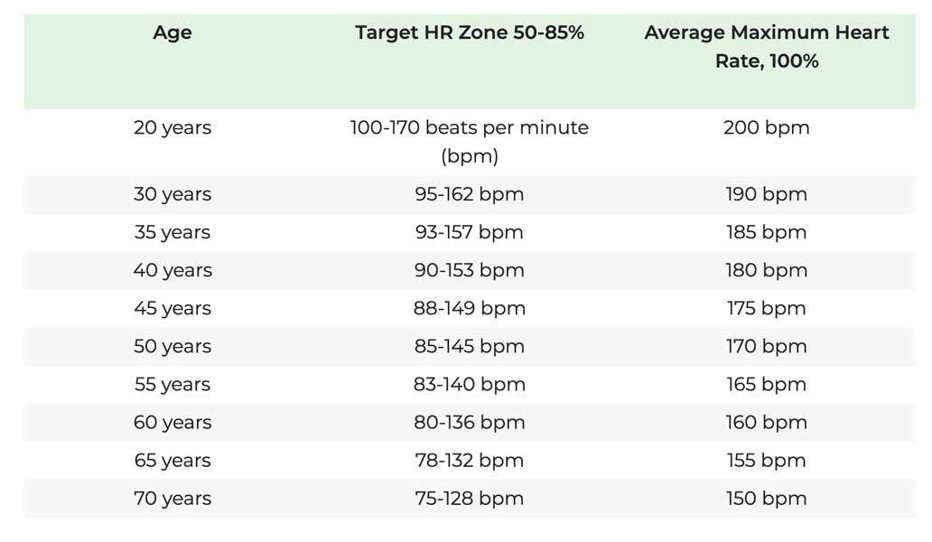Select the 83-140 bpm zone value
The image size is (932, 542).
pyautogui.click(x=469, y=384)
